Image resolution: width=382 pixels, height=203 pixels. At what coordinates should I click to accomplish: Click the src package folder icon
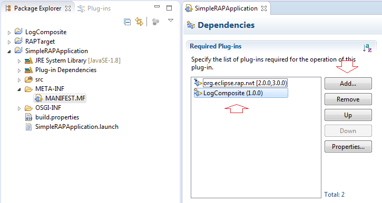28,79
